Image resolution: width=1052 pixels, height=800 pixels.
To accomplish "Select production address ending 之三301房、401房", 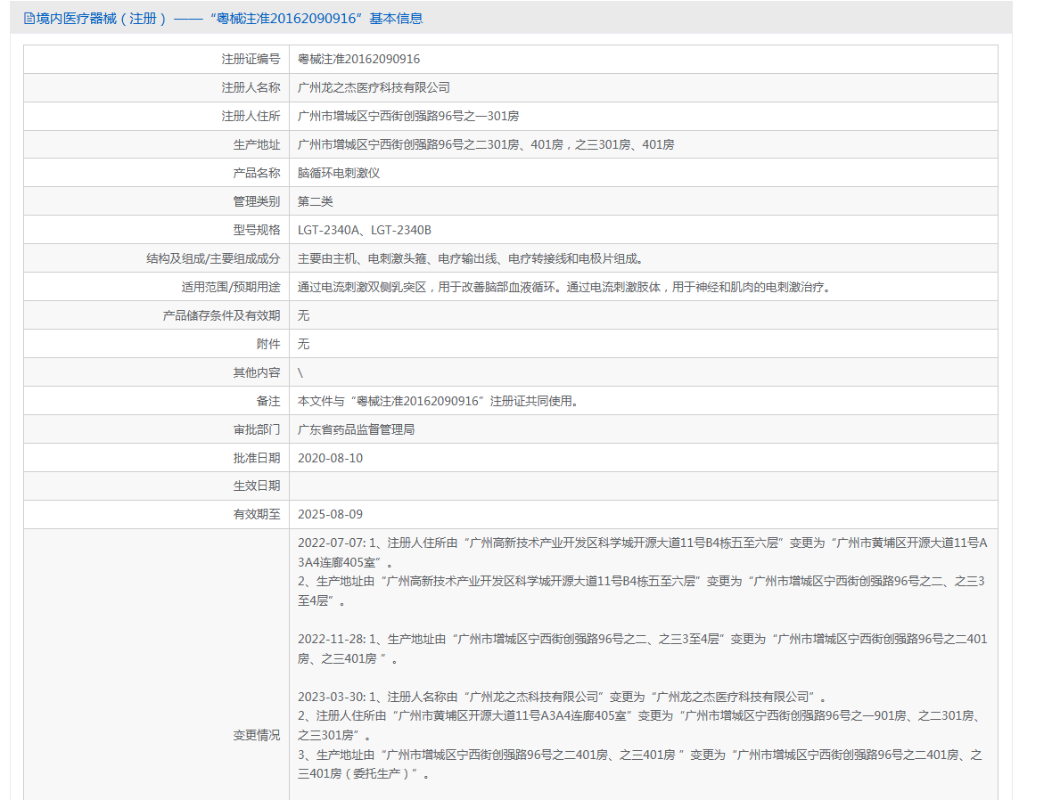I will point(486,145).
